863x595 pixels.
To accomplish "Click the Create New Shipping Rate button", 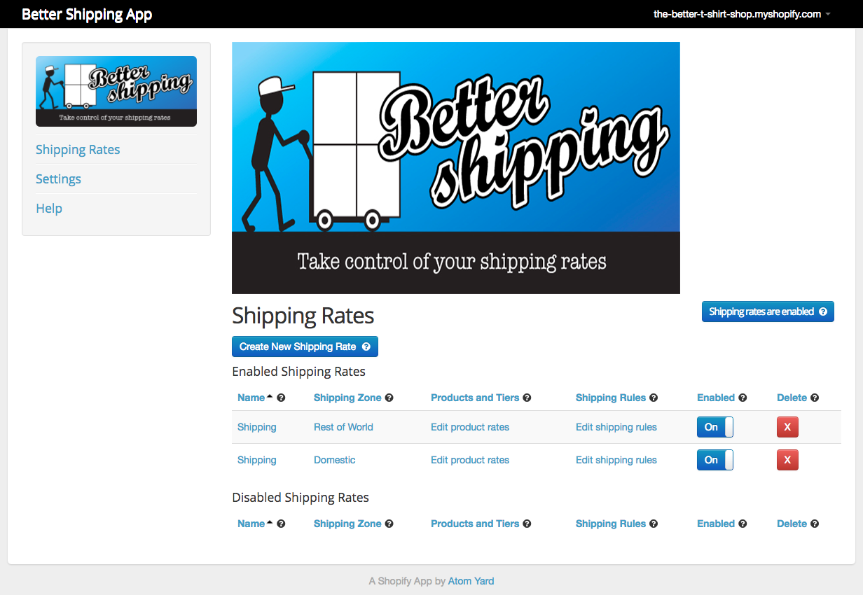I will 305,346.
